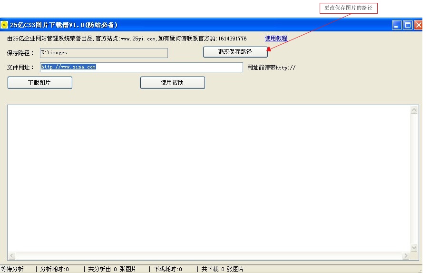Maximize the downloader window
Image resolution: width=430 pixels, height=273 pixels.
tap(408, 25)
